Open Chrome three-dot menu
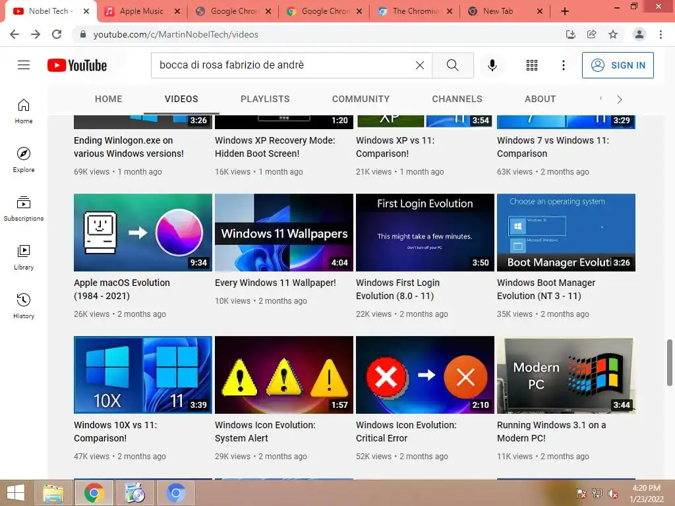 (x=660, y=34)
